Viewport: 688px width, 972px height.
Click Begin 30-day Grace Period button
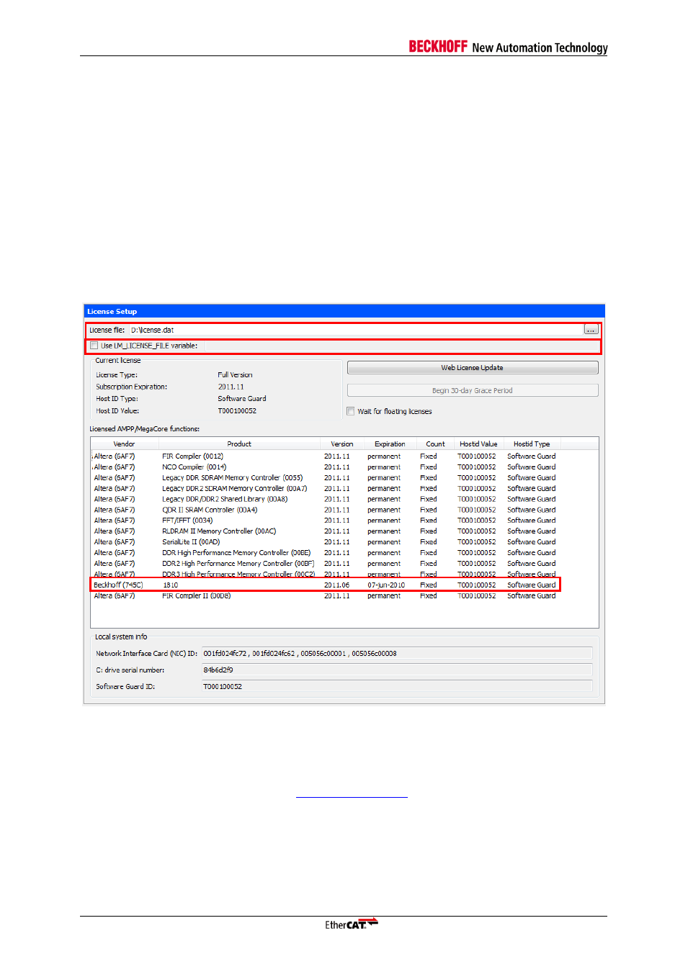tap(473, 391)
